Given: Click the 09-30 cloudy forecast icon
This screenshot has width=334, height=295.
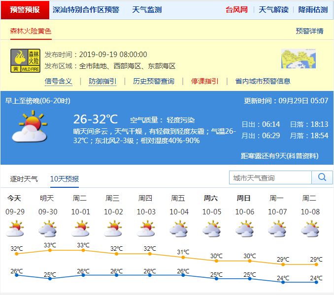Looking at the screenshot, I should point(47,229).
